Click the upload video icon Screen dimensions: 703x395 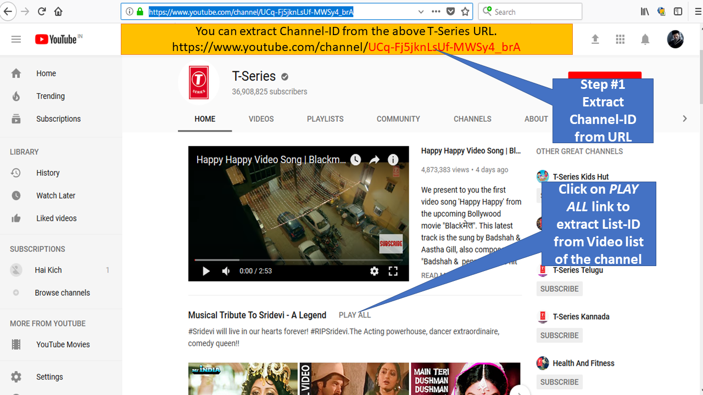click(595, 39)
